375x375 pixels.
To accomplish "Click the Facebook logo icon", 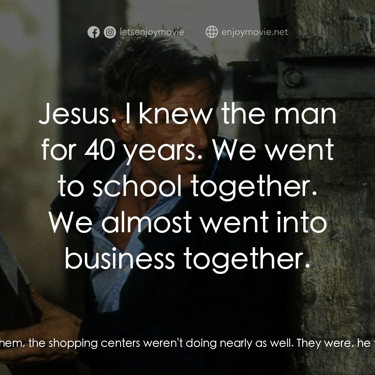I will point(93,32).
